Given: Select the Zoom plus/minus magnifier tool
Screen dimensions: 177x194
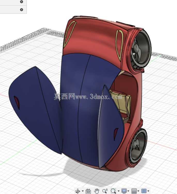Looking at the screenshot, I should click(x=105, y=191).
